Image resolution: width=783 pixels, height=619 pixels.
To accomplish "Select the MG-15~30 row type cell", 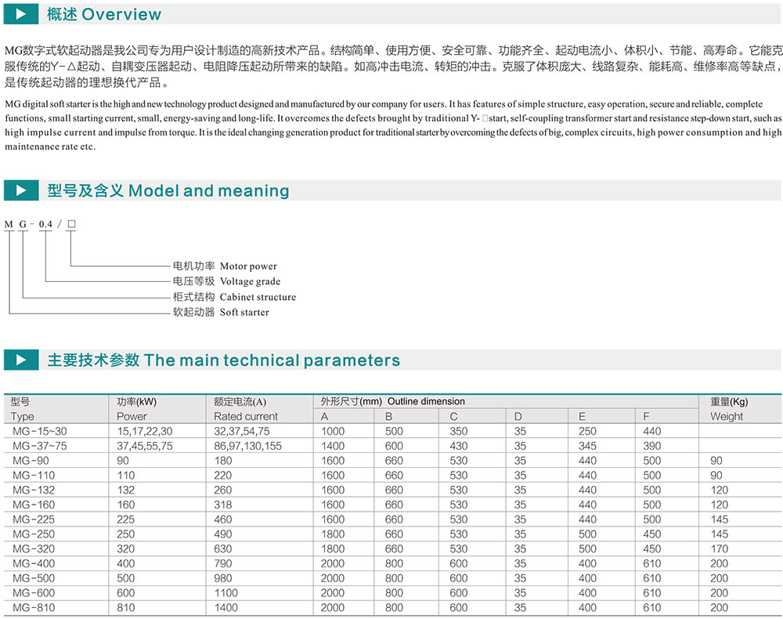I will [40, 431].
